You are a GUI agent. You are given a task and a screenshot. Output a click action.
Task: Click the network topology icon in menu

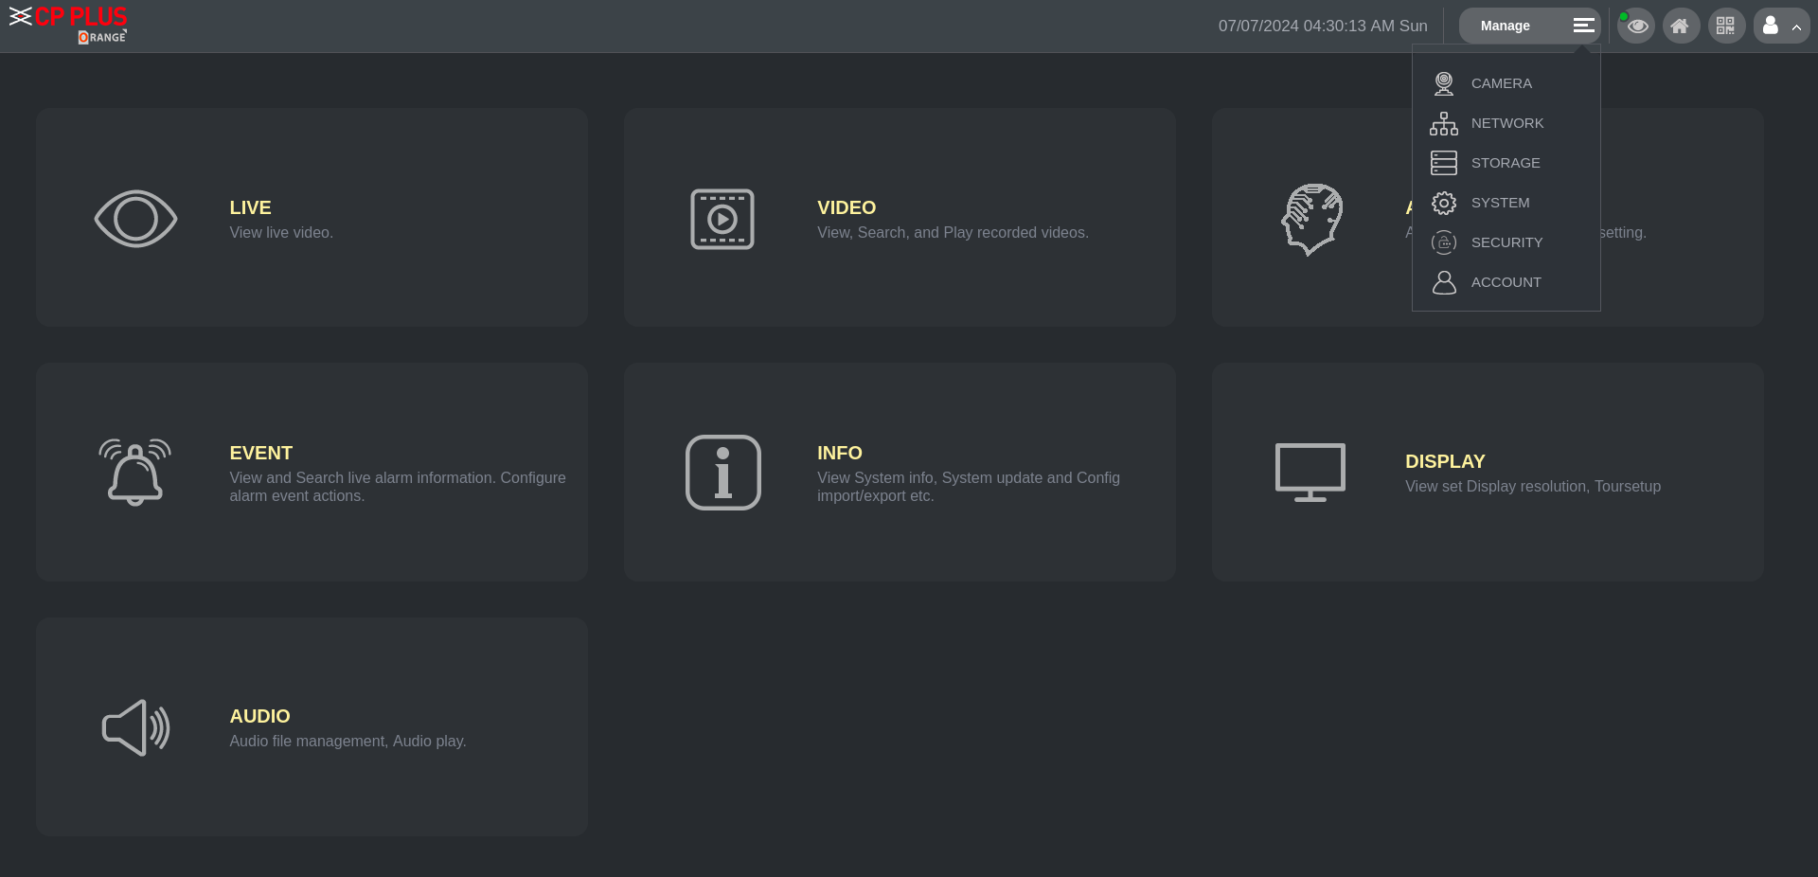coord(1444,123)
